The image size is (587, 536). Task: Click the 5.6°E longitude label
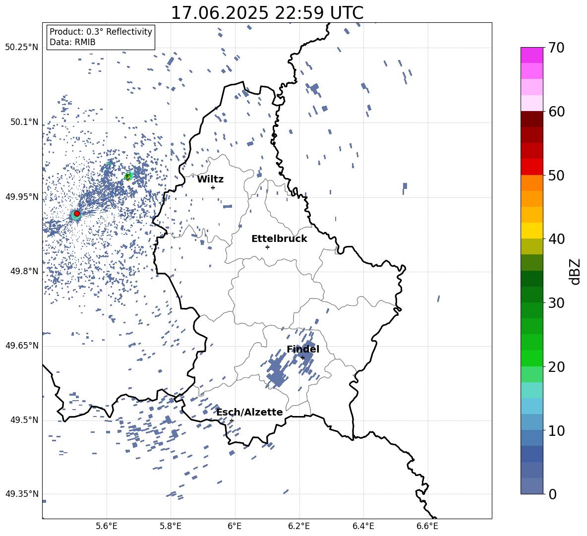[x=107, y=526]
